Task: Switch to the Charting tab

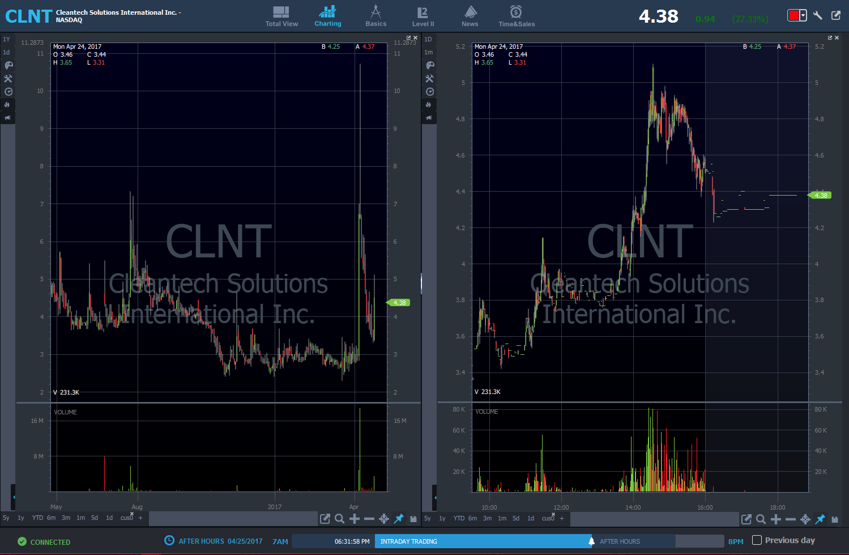Action: (x=328, y=16)
